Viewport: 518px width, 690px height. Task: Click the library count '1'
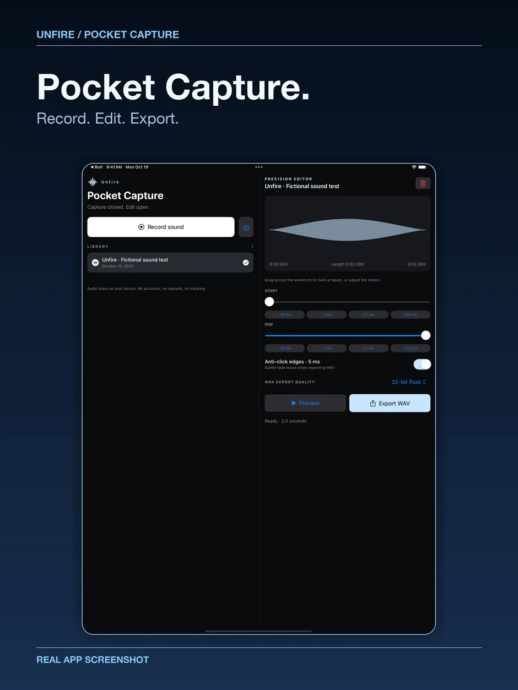tap(252, 247)
